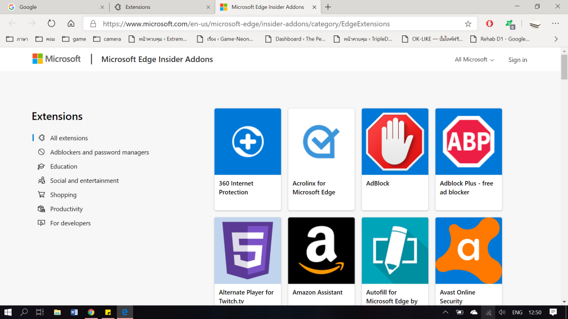Expand the All Microsoft dropdown

474,60
